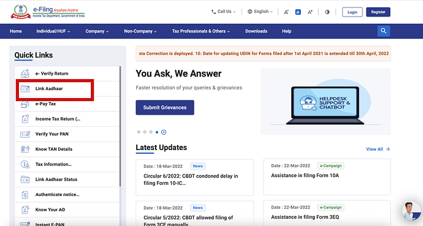
Task: Open the chatbot assistant avatar
Action: pos(411,211)
